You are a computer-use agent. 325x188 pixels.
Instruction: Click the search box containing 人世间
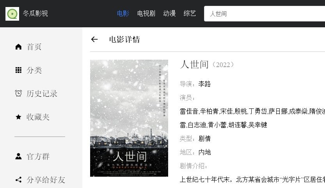[265, 14]
